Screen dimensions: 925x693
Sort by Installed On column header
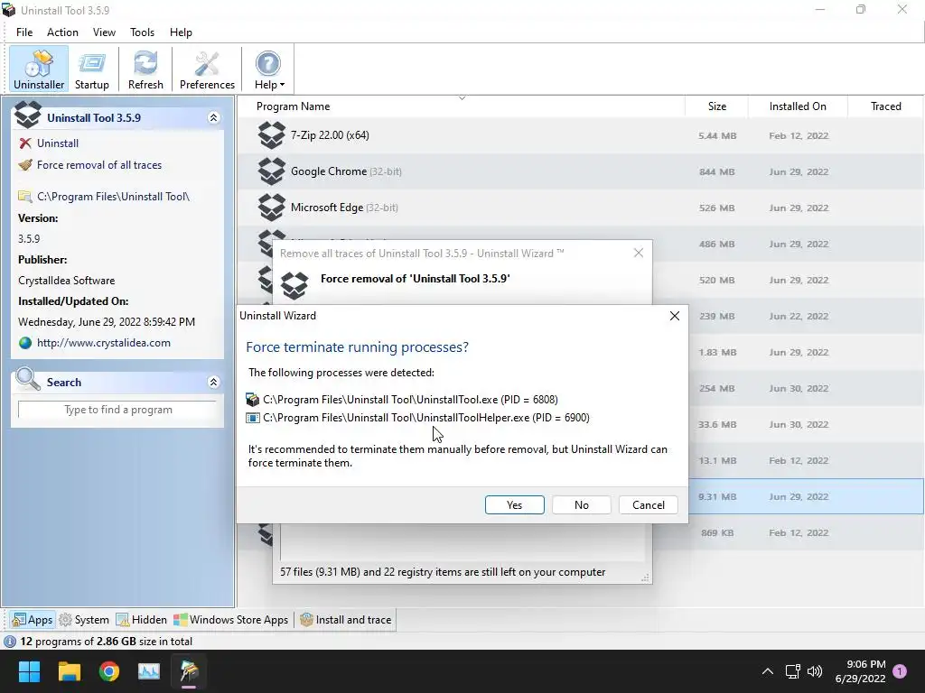pyautogui.click(x=798, y=106)
